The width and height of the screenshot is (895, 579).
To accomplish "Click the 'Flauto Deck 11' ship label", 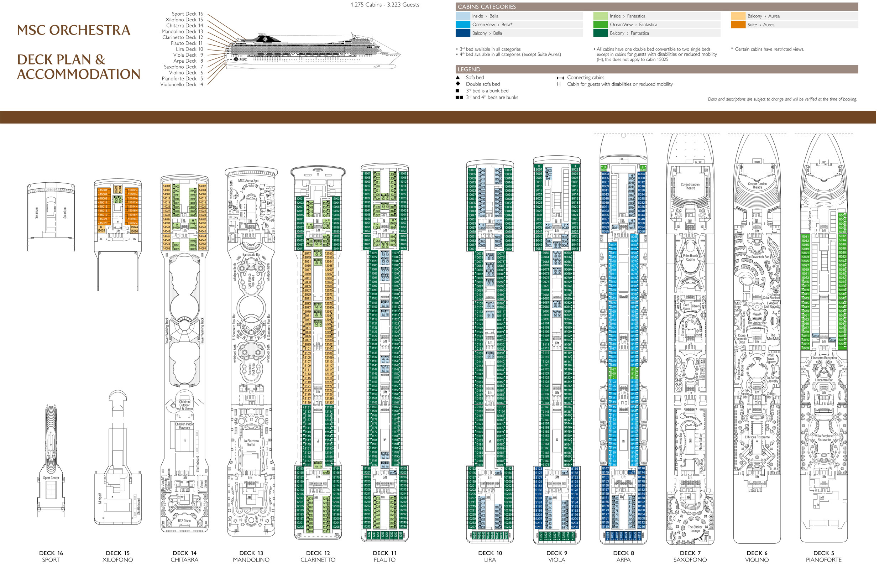I will coord(187,43).
